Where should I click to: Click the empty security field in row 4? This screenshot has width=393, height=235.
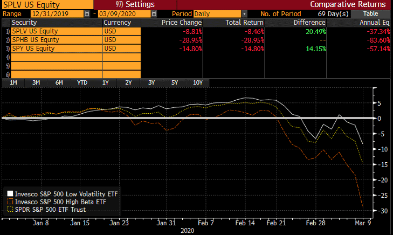(x=57, y=57)
